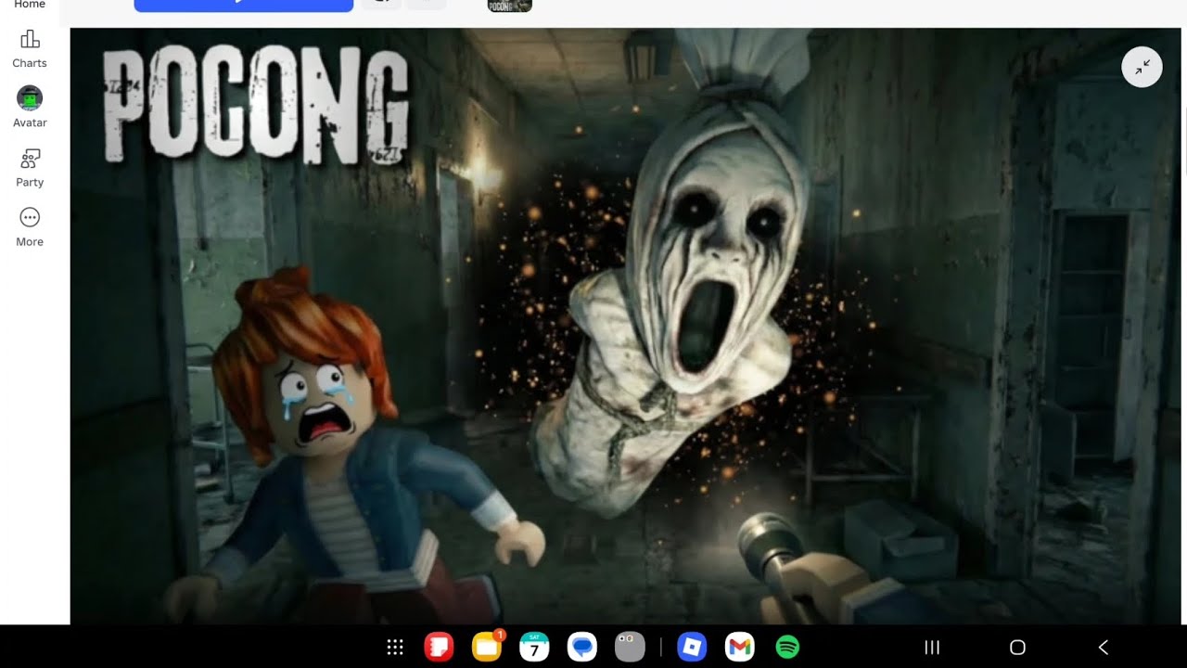Tap the recent apps navigation button

(x=933, y=648)
